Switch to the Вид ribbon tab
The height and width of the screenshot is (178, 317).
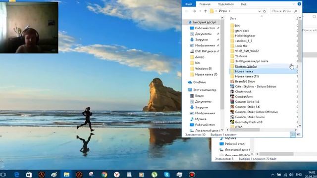coord(244,4)
